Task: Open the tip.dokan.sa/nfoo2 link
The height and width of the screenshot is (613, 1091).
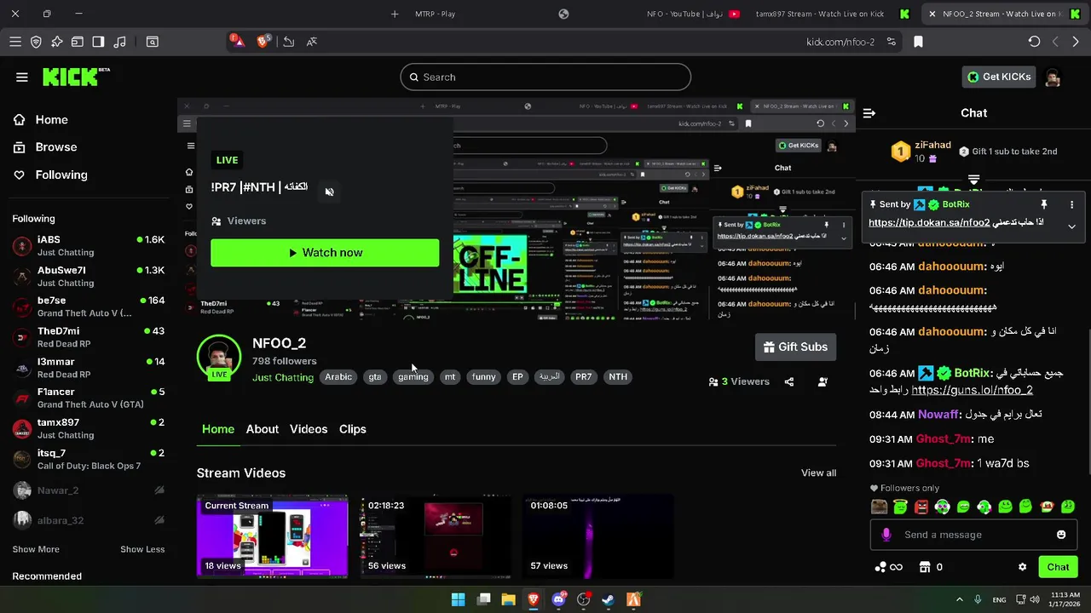Action: coord(929,223)
